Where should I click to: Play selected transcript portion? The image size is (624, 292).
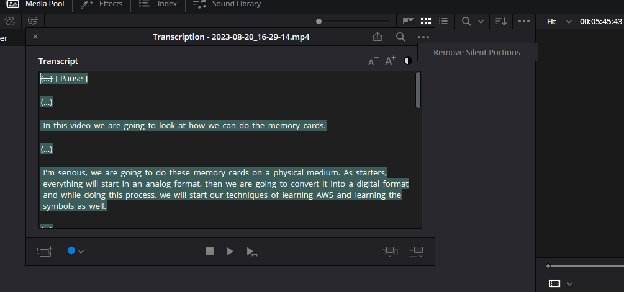click(252, 252)
